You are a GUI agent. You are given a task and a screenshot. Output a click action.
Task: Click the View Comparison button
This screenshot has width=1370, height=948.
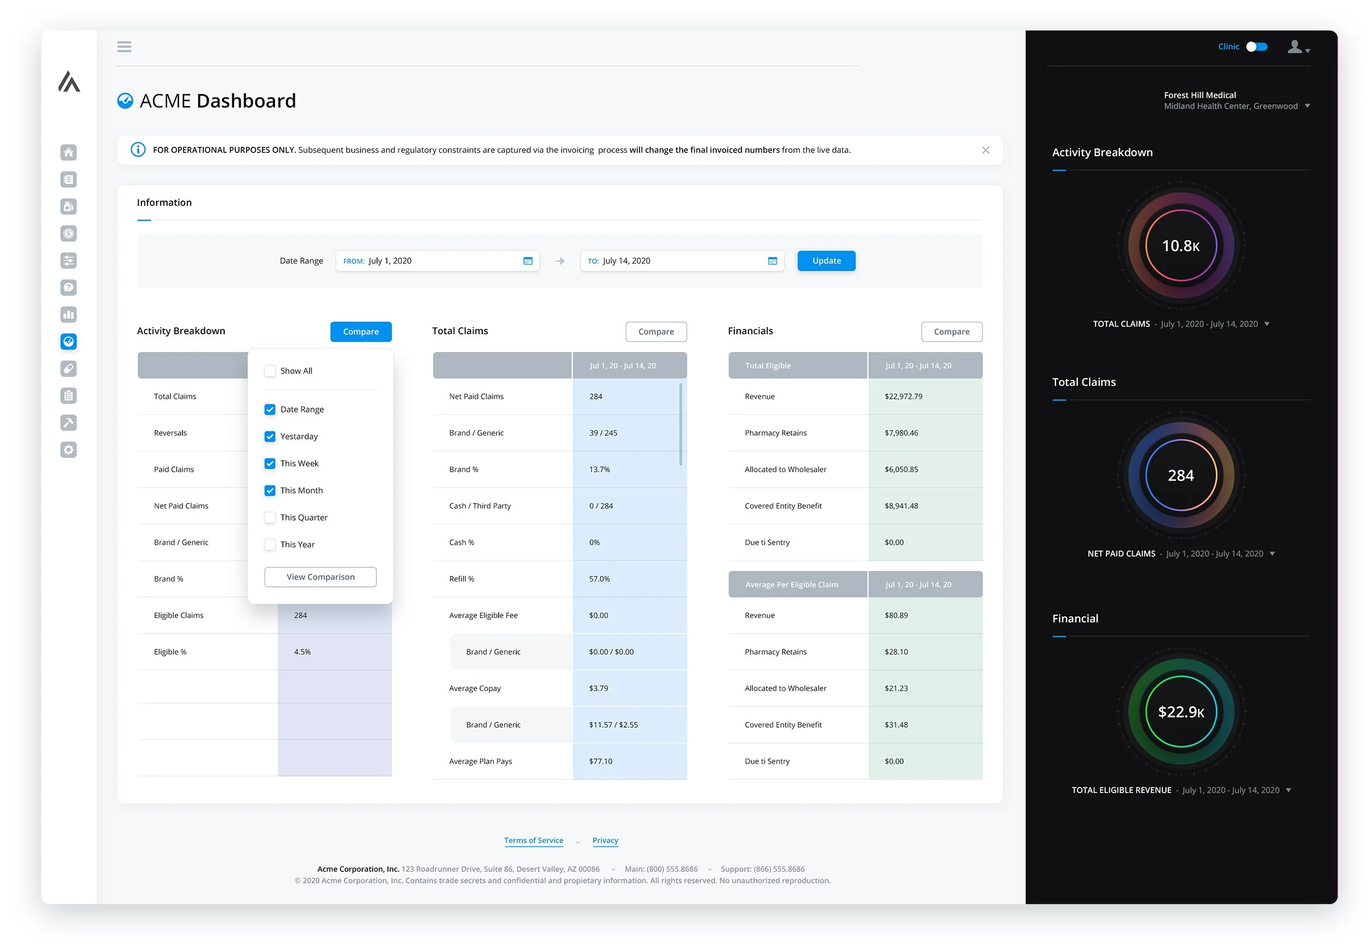pyautogui.click(x=320, y=577)
